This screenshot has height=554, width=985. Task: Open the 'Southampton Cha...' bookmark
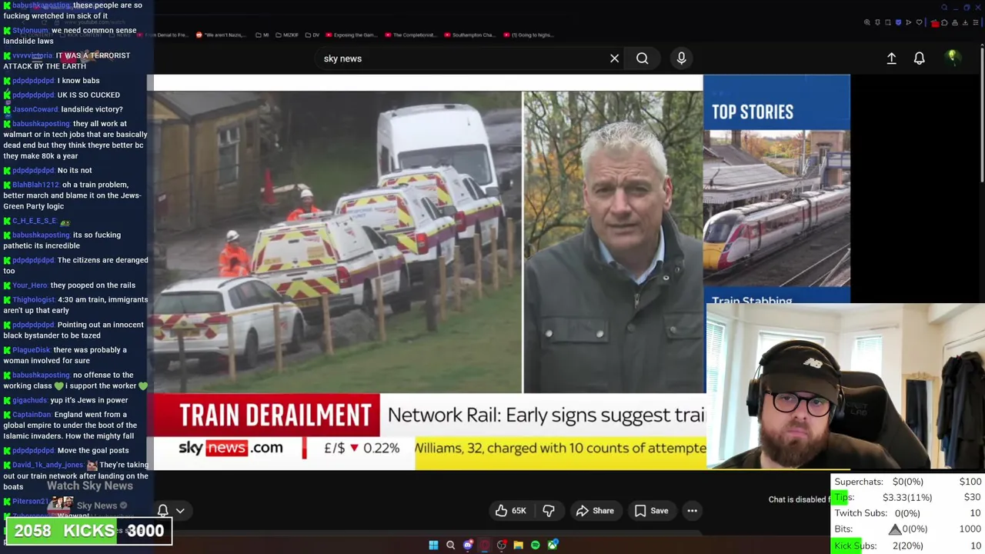pos(470,35)
